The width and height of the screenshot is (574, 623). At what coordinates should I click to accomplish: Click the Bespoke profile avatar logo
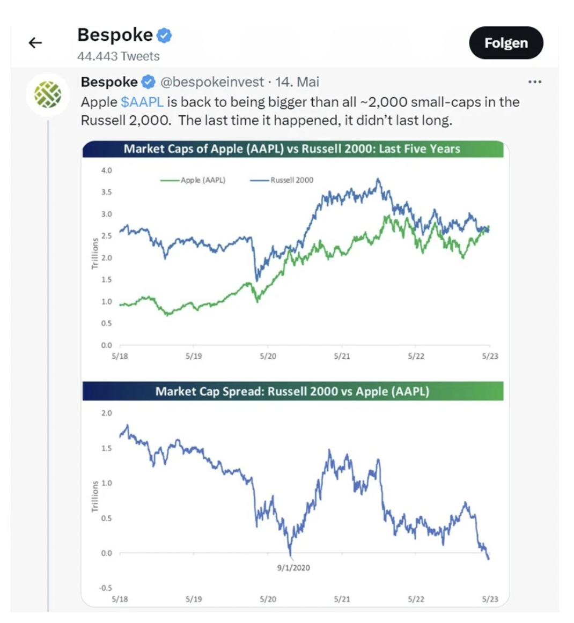tap(48, 94)
